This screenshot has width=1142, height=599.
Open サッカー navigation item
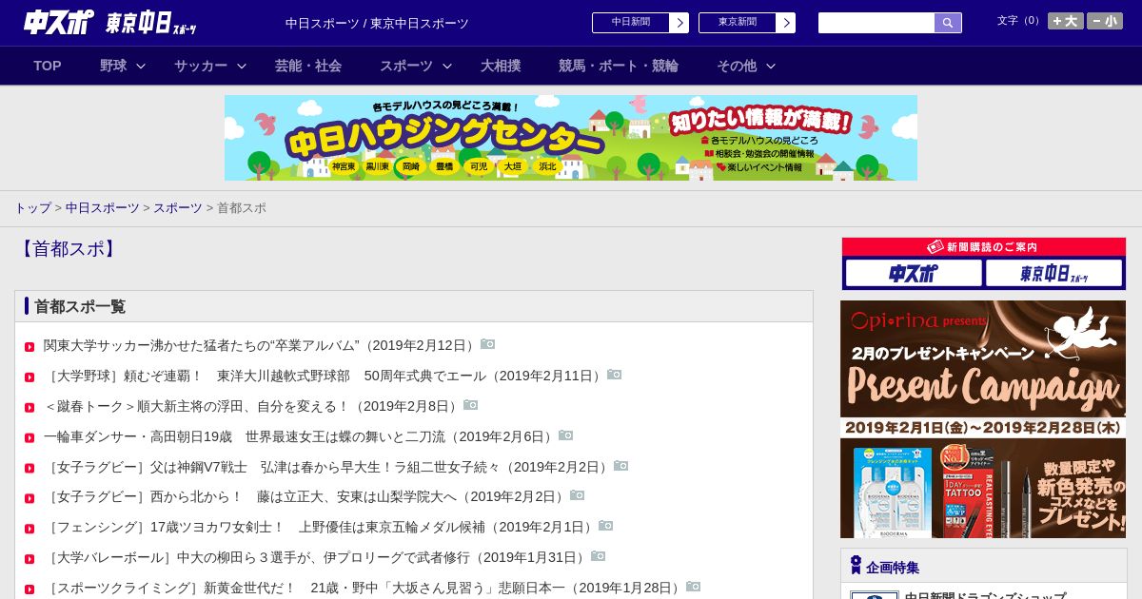[x=201, y=66]
